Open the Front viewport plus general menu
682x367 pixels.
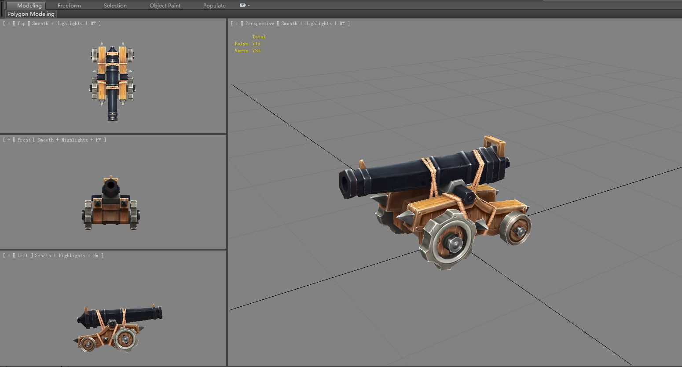(9, 140)
